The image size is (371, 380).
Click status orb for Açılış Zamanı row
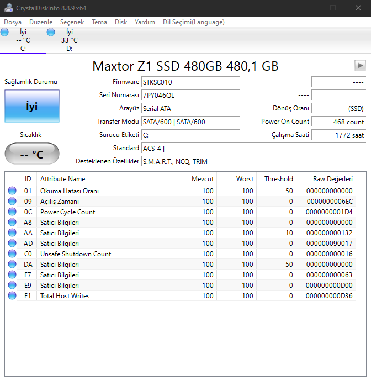click(12, 202)
